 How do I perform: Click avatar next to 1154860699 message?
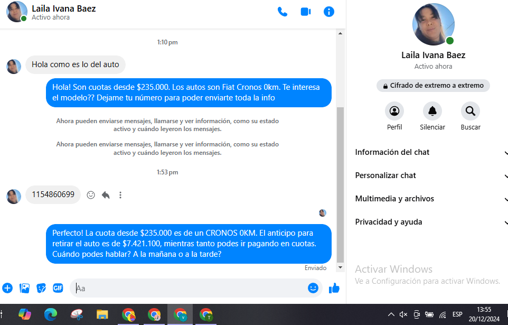point(14,197)
